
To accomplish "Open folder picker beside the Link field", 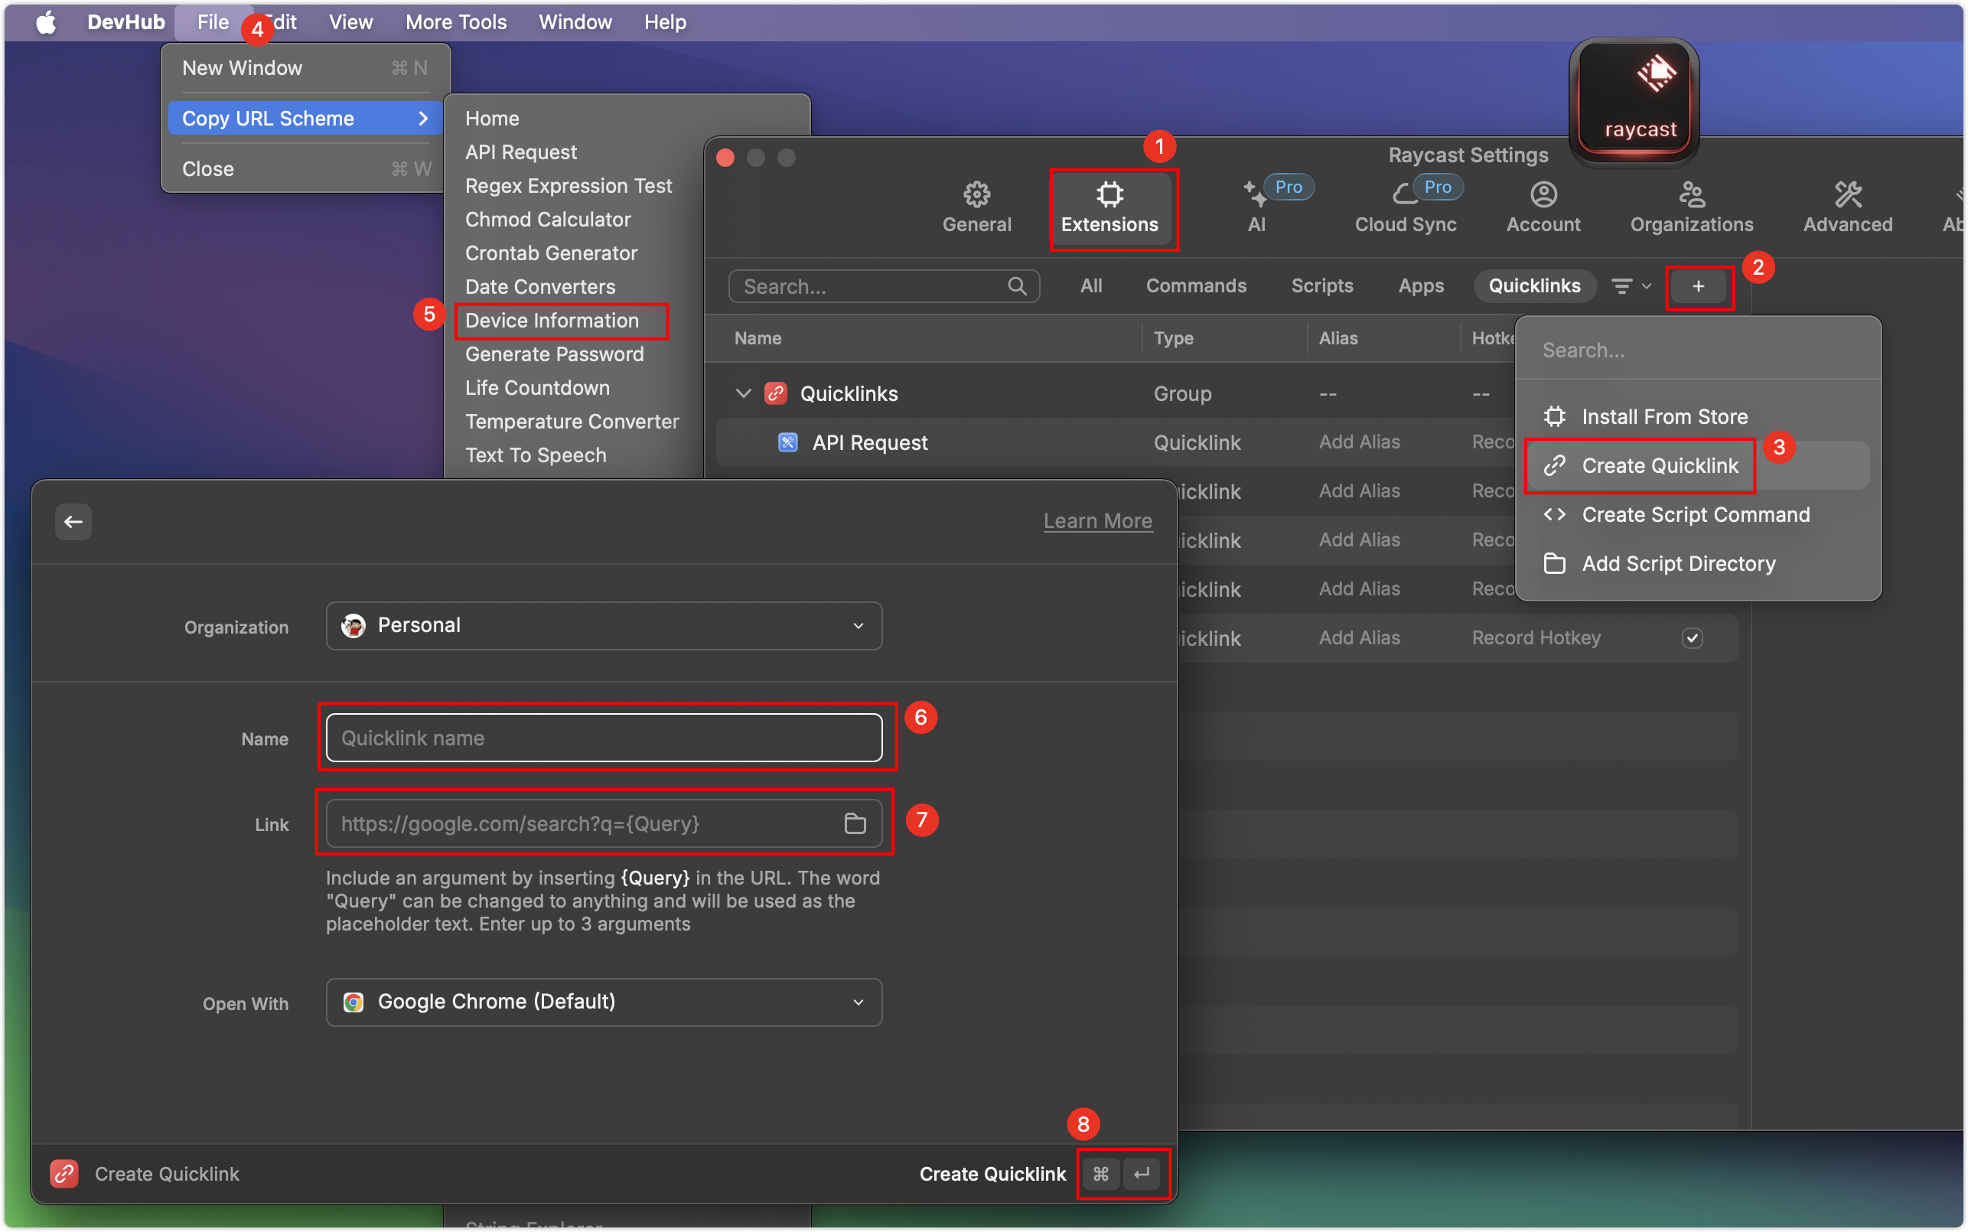I will point(855,824).
